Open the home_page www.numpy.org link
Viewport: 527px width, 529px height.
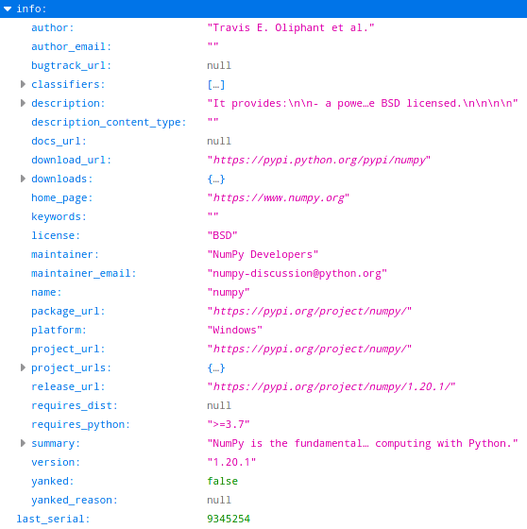(279, 197)
